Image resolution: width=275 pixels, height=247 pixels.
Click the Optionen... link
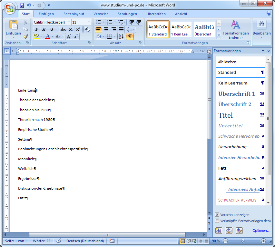(261, 231)
